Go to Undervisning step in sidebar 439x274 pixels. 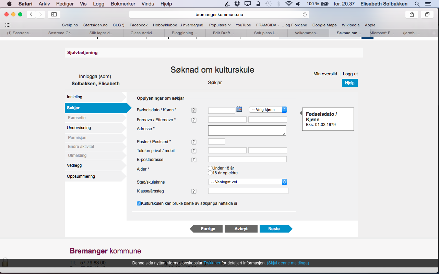tap(79, 128)
